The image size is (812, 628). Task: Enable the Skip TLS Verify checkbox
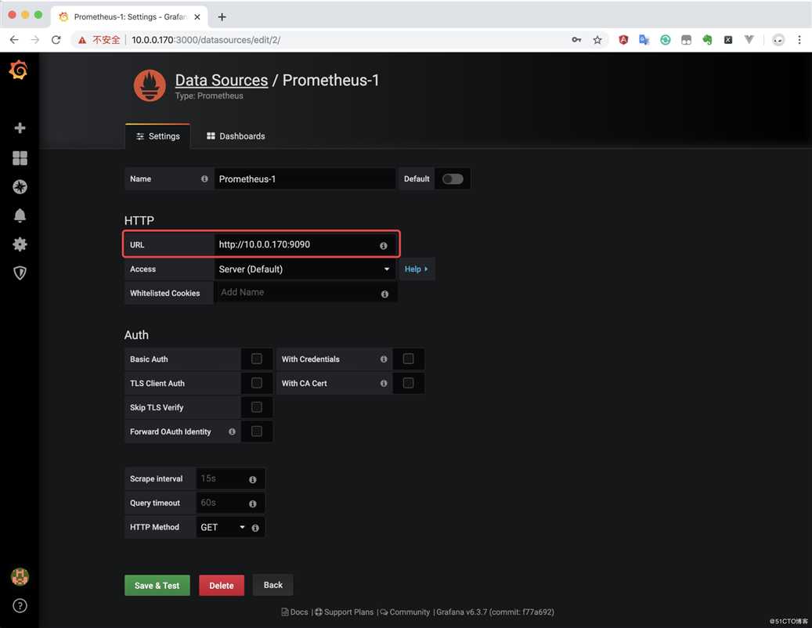click(x=256, y=407)
